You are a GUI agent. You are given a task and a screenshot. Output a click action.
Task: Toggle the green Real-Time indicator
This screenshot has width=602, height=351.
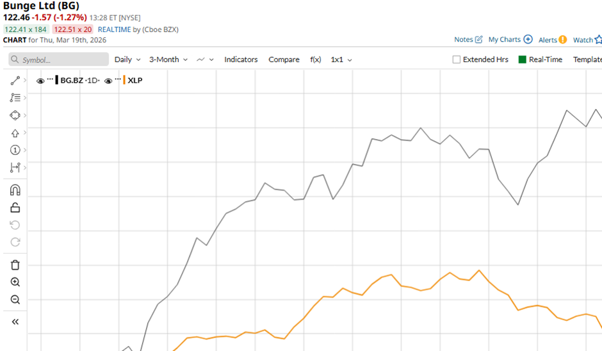tap(522, 60)
